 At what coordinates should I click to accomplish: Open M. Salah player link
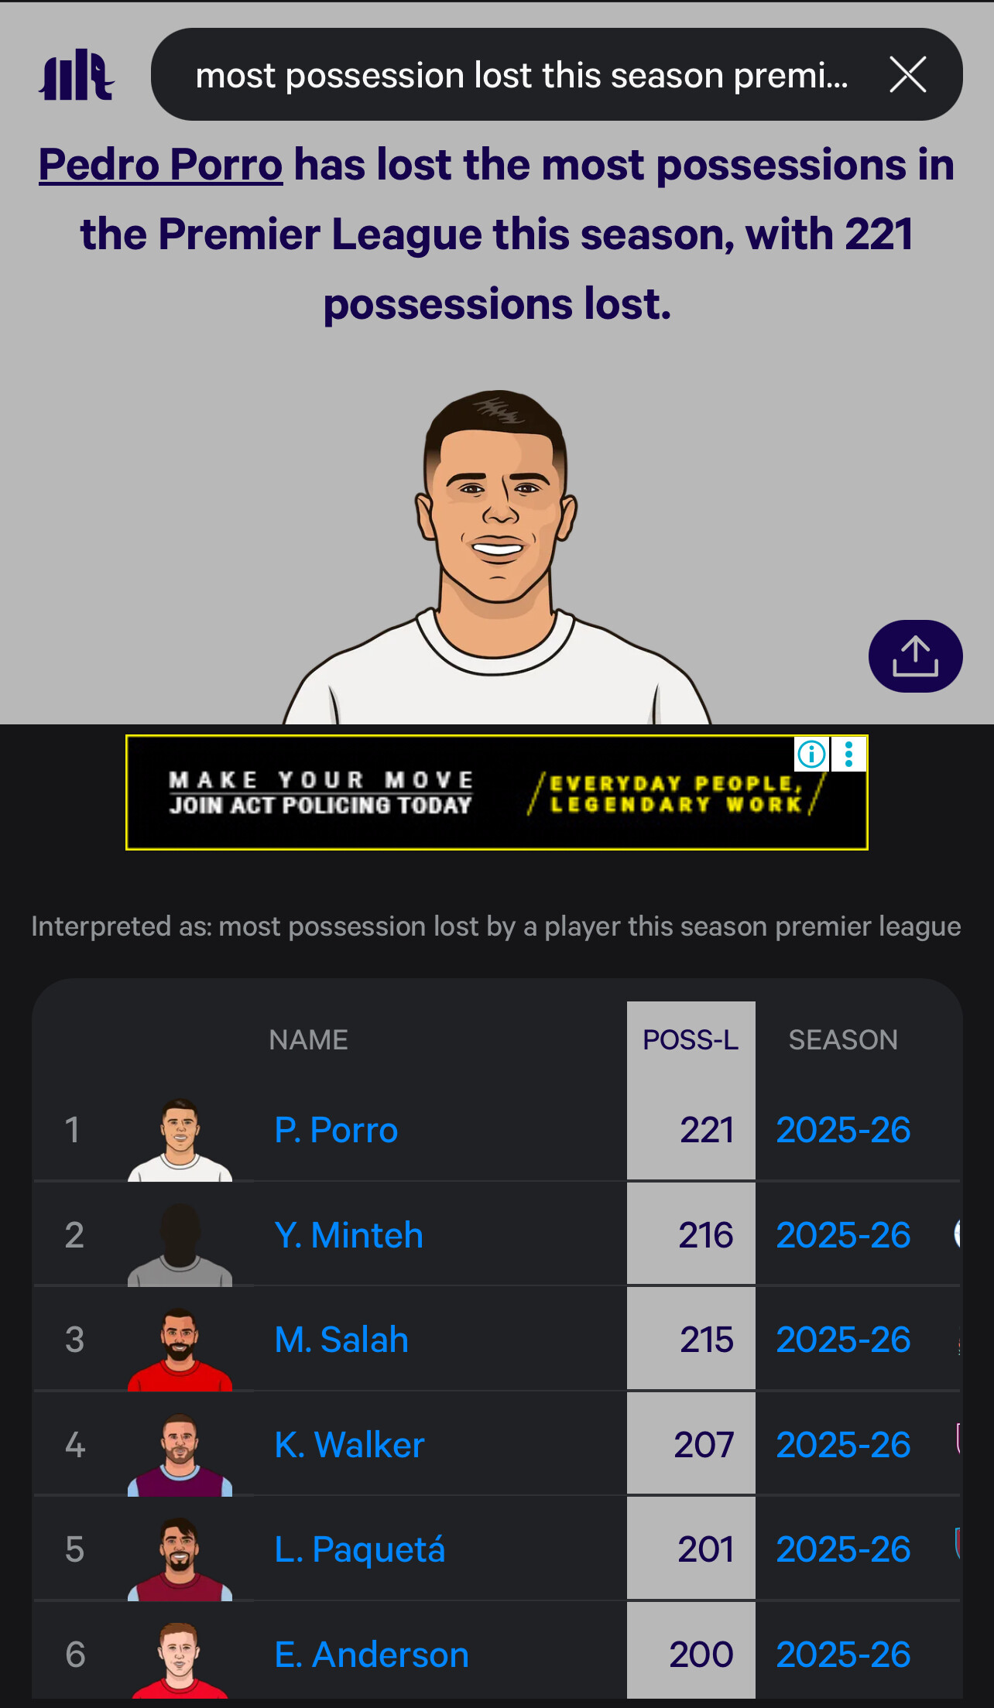tap(341, 1340)
